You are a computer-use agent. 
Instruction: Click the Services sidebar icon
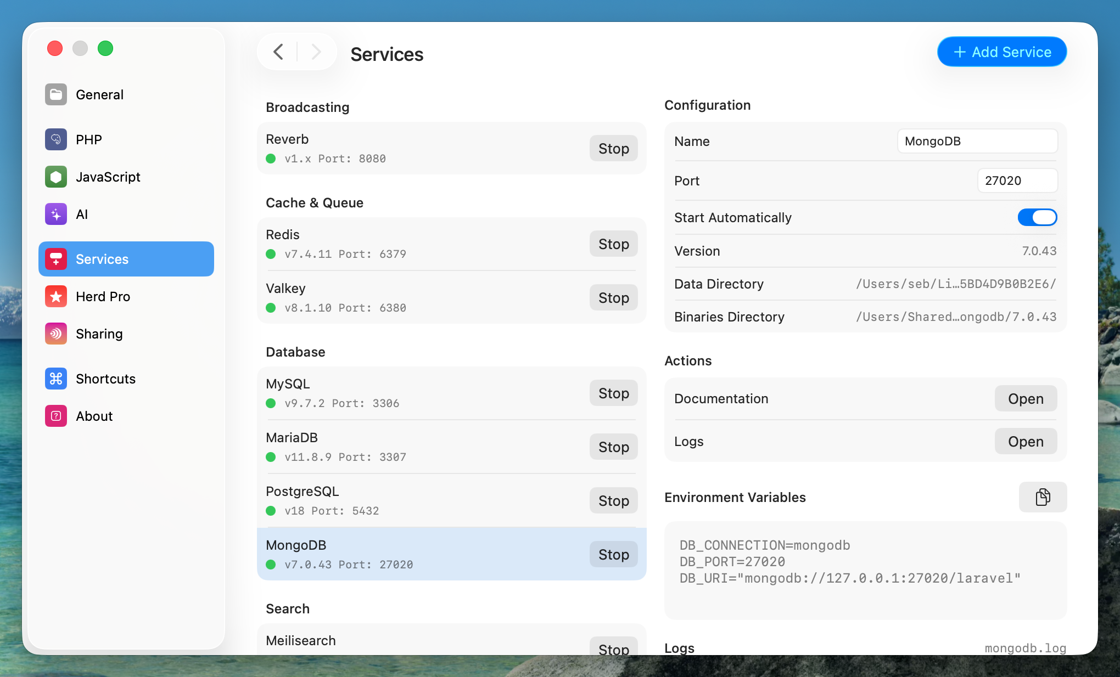click(x=56, y=259)
